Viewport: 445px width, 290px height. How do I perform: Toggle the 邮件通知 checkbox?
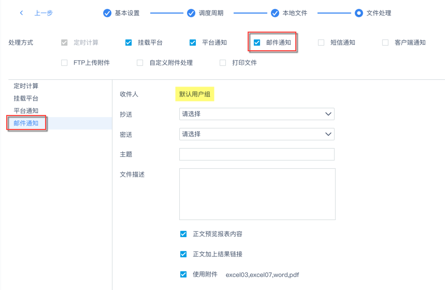[x=257, y=42]
